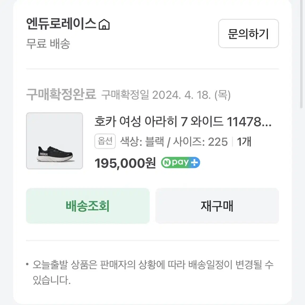The image size is (305, 305).
Task: Tap the 1개 quantity text
Action: coord(244,141)
